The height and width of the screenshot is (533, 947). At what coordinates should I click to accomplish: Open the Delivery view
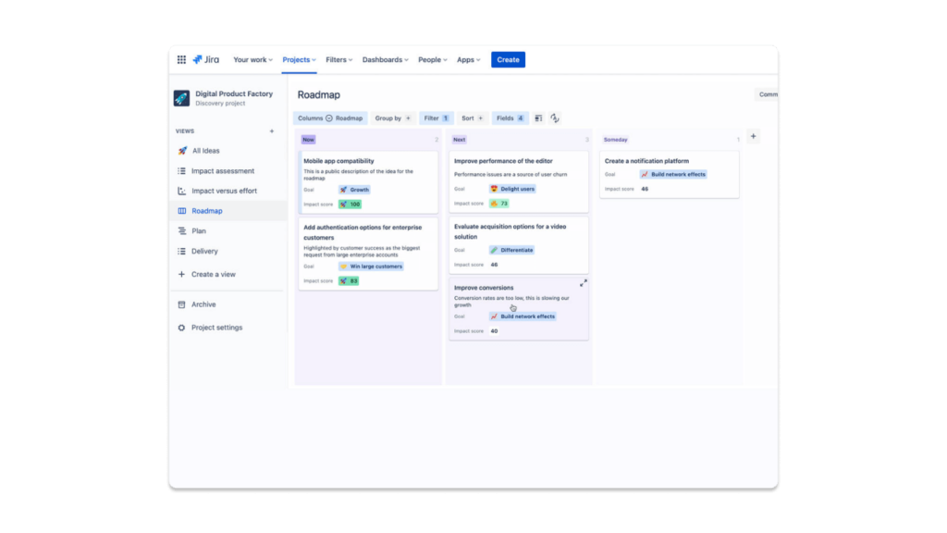204,252
